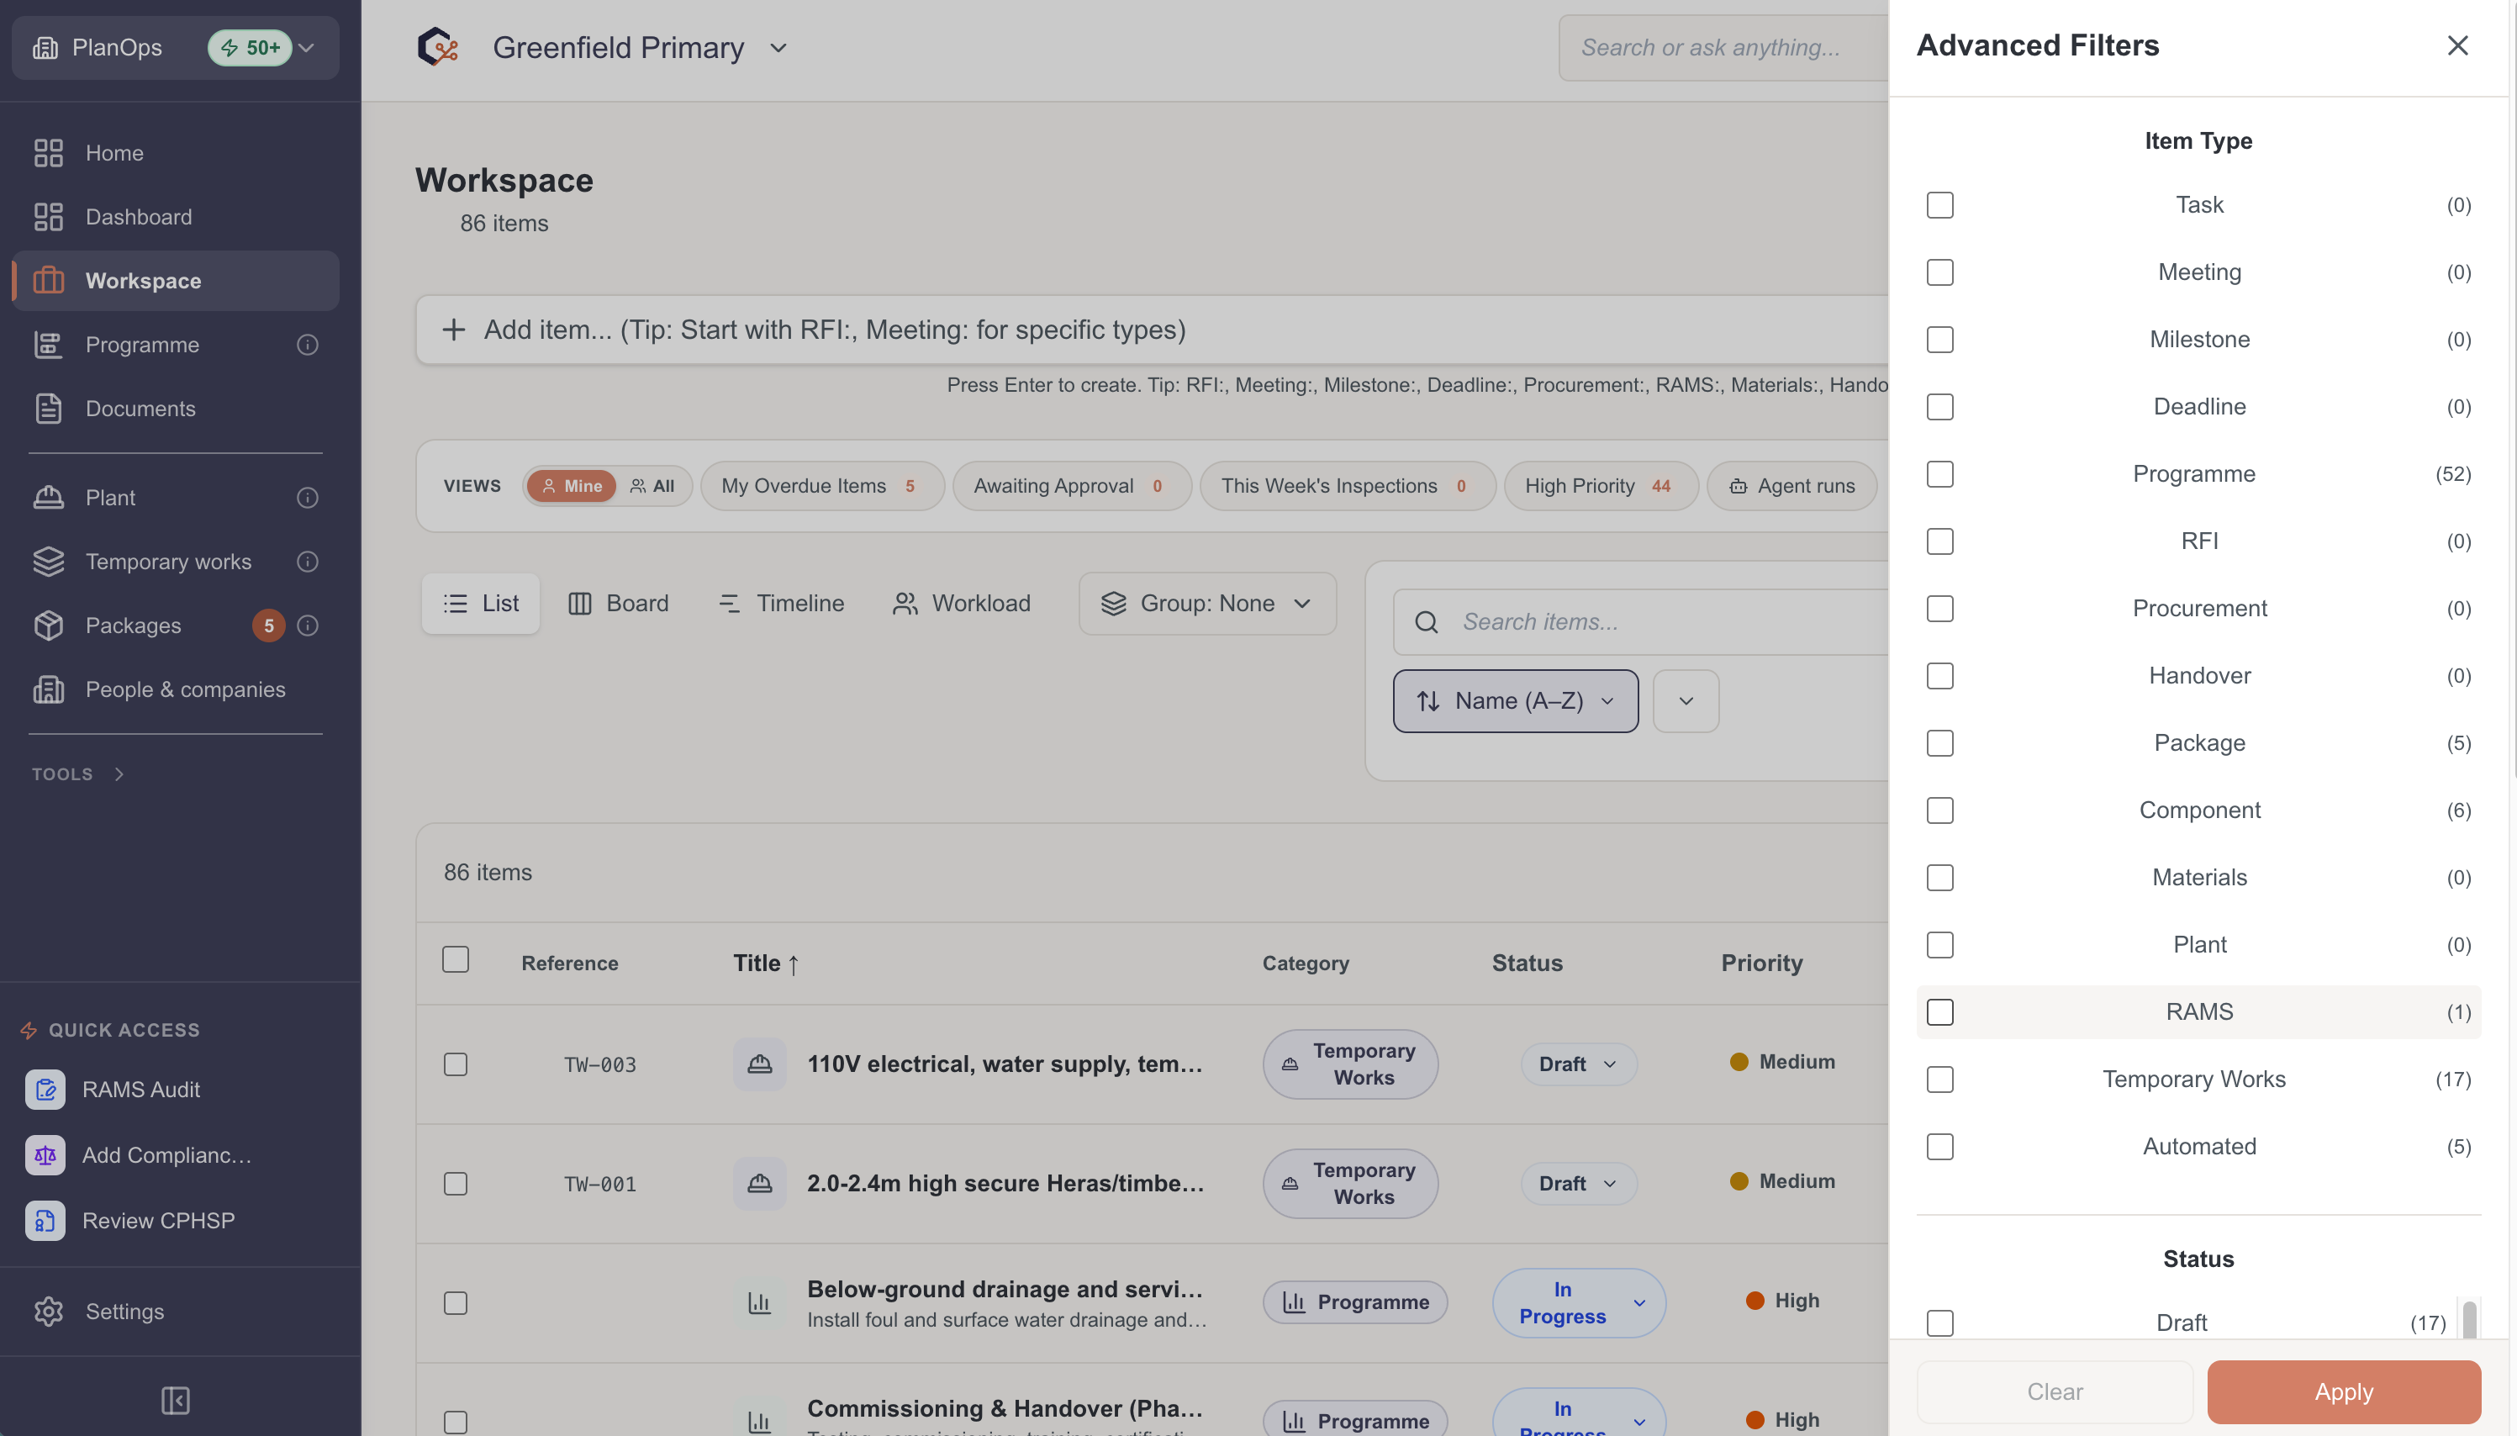Select the All view toggle
Screen dimensions: 2517x1436
pyautogui.click(x=652, y=486)
